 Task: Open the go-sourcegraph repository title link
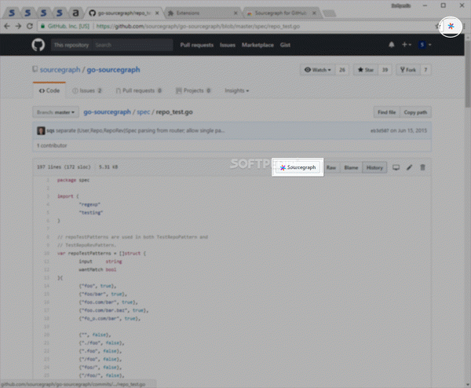pyautogui.click(x=113, y=70)
